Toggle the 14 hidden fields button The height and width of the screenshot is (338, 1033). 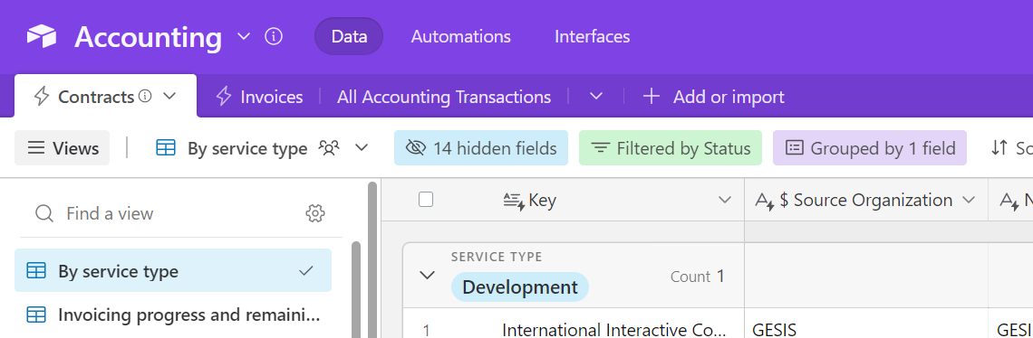coord(481,148)
